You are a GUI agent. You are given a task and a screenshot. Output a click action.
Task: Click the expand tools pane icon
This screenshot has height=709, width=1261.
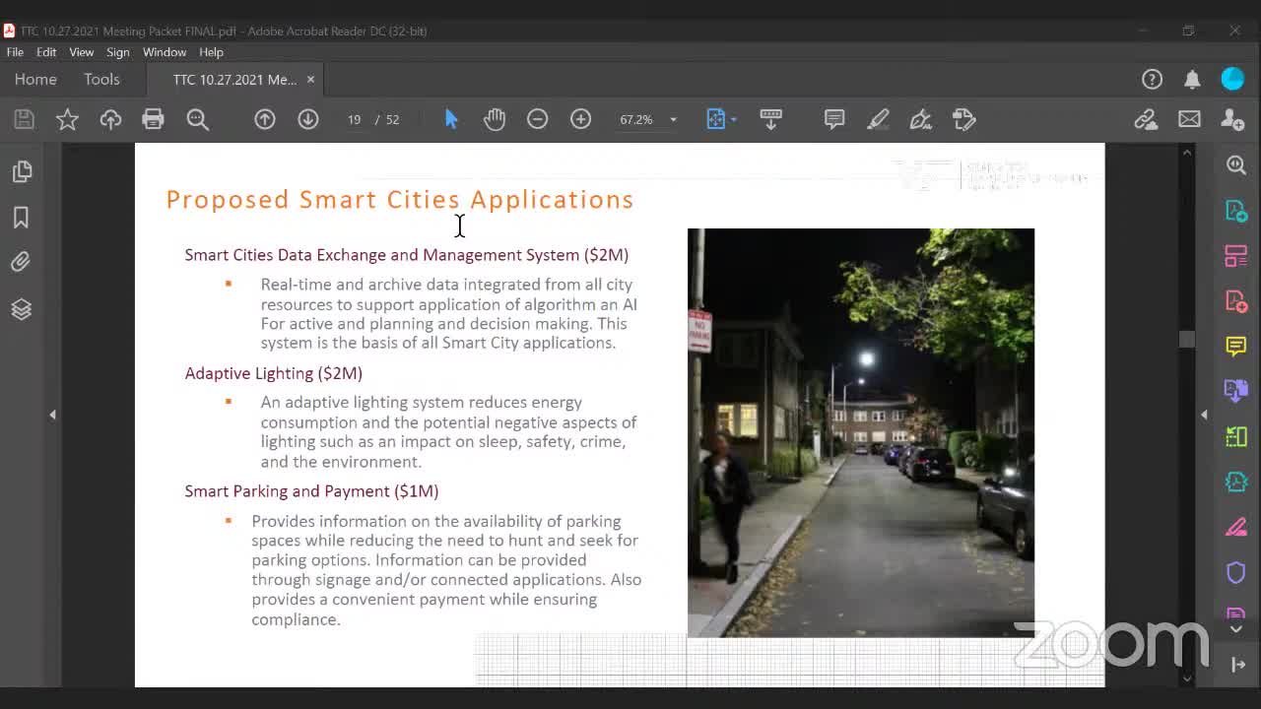[1238, 666]
